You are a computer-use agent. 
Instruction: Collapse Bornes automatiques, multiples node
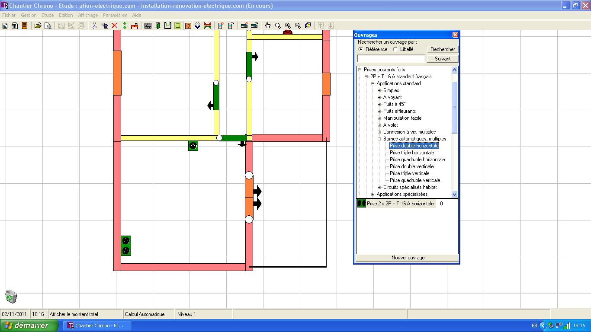click(379, 139)
